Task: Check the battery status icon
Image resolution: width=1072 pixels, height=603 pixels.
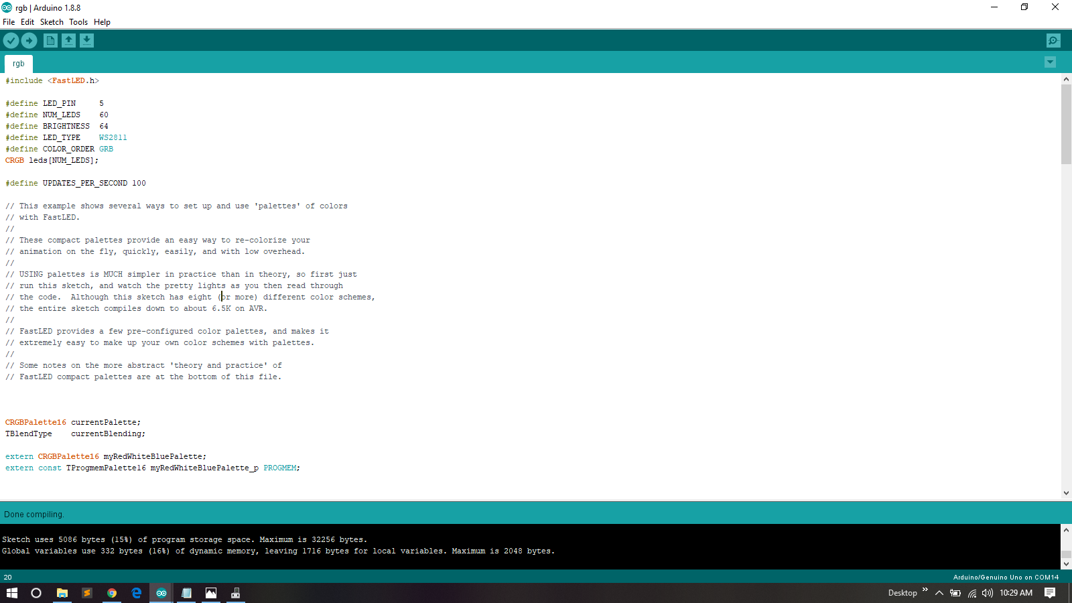Action: (x=955, y=593)
